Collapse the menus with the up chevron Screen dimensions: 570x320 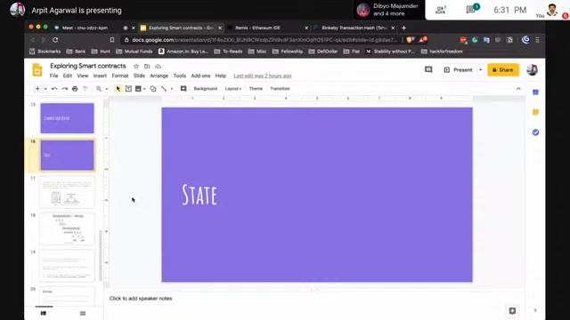coord(518,89)
